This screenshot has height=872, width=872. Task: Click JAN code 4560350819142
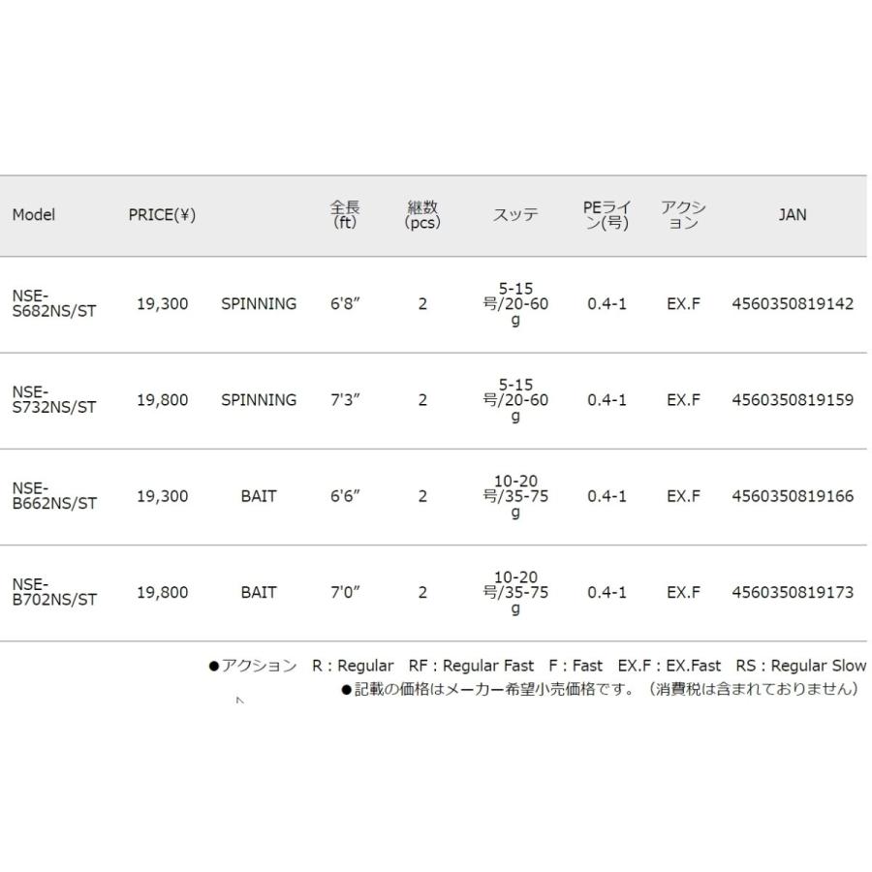tap(793, 303)
